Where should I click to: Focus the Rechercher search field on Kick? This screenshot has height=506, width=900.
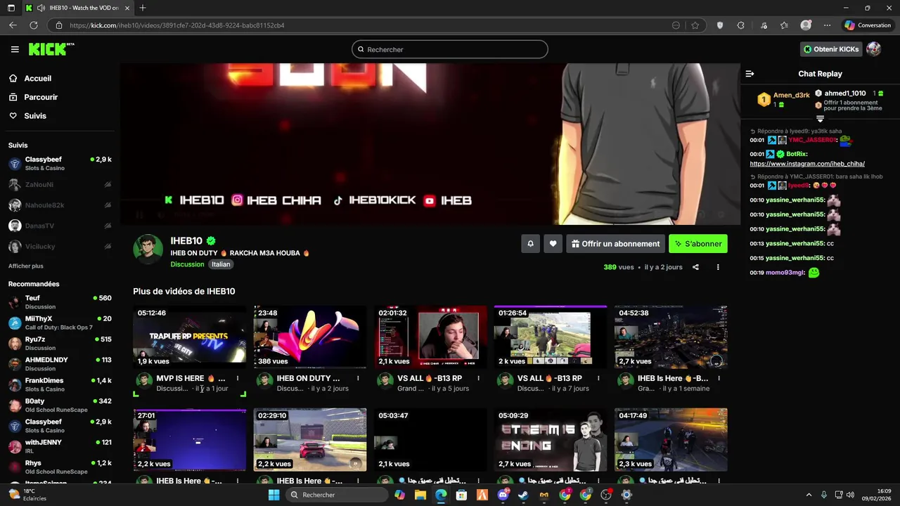[x=450, y=49]
